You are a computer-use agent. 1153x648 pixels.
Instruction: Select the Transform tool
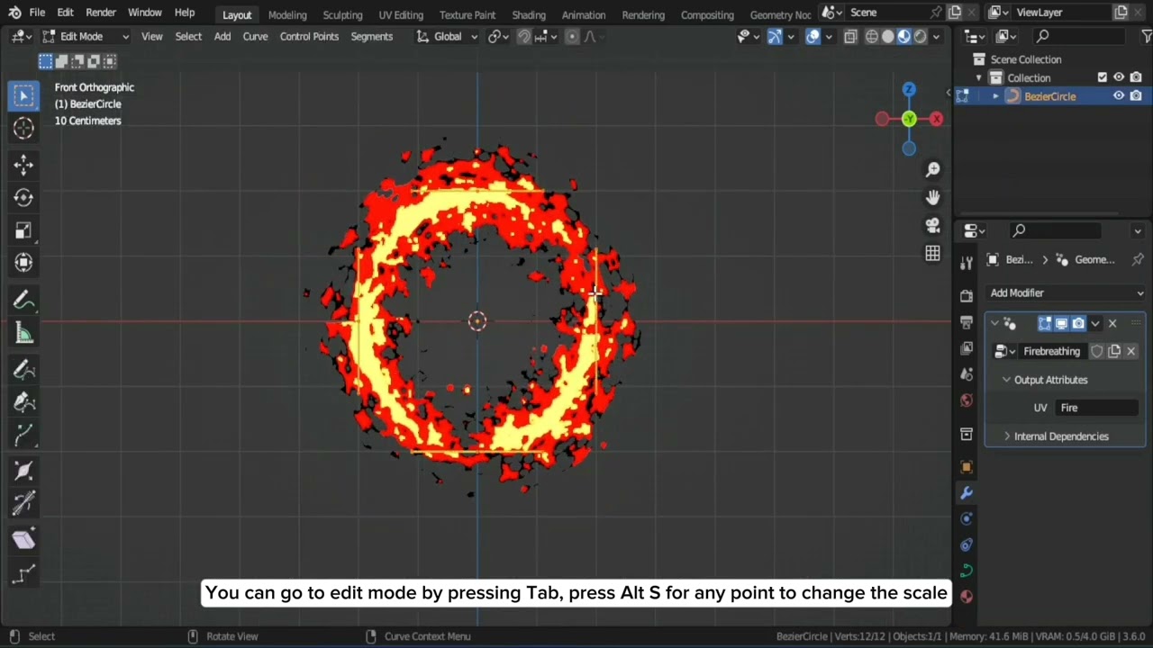23,263
